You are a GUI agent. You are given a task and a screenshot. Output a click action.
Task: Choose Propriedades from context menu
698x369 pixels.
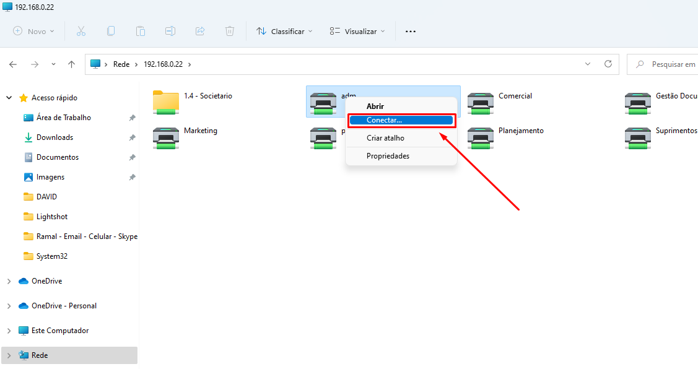tap(388, 156)
